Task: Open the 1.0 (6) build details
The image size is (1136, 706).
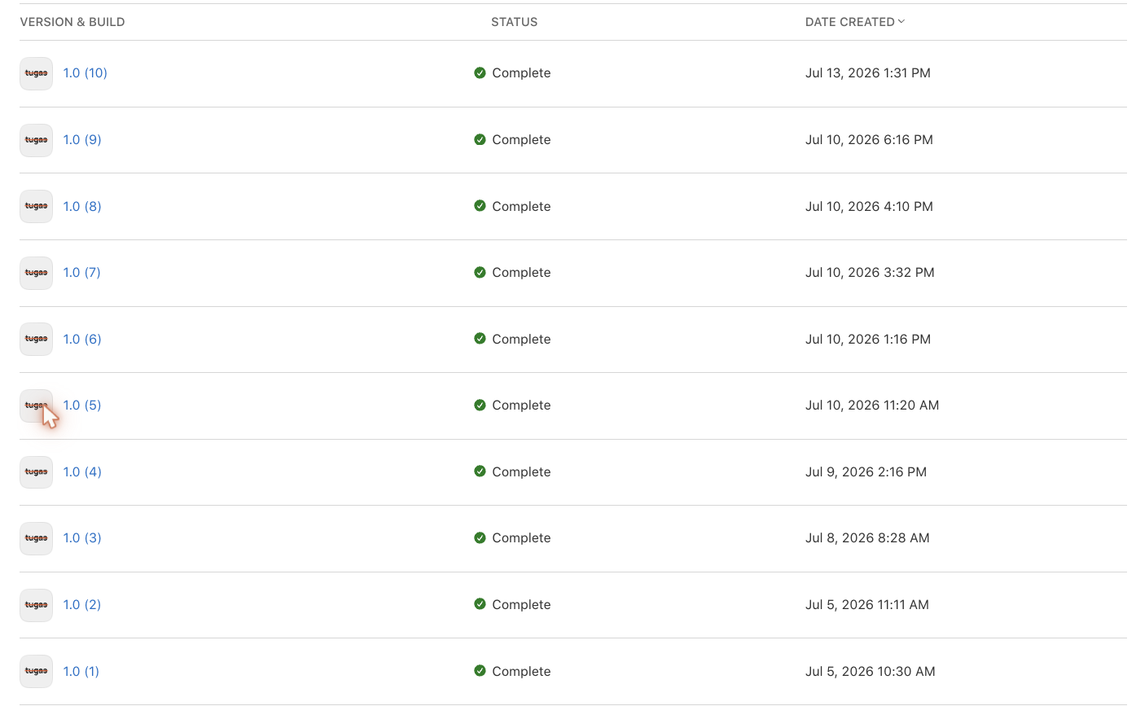Action: (82, 340)
